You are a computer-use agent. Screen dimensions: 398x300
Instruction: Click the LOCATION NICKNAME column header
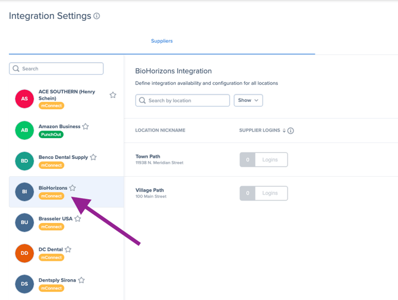click(160, 130)
